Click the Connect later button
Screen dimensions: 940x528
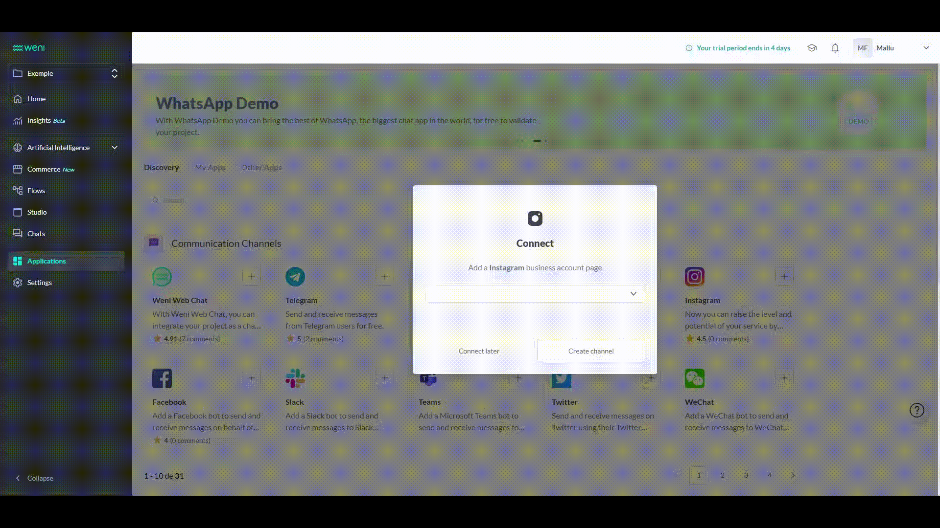pos(479,351)
